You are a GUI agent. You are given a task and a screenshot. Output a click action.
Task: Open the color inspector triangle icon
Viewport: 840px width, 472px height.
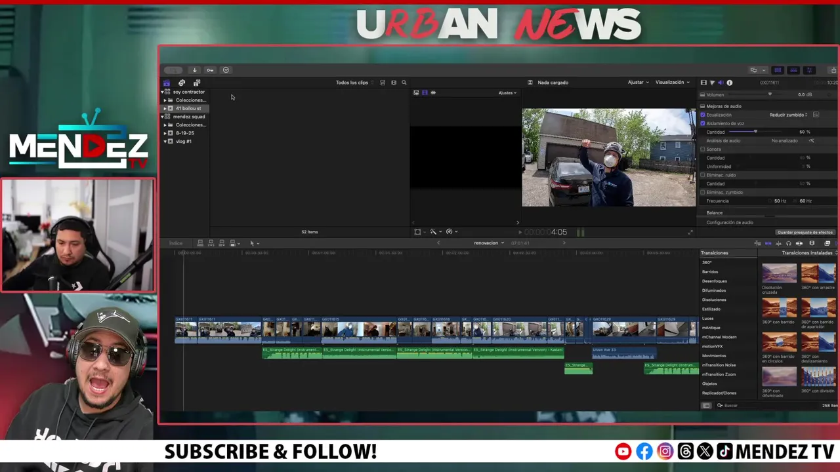(712, 83)
